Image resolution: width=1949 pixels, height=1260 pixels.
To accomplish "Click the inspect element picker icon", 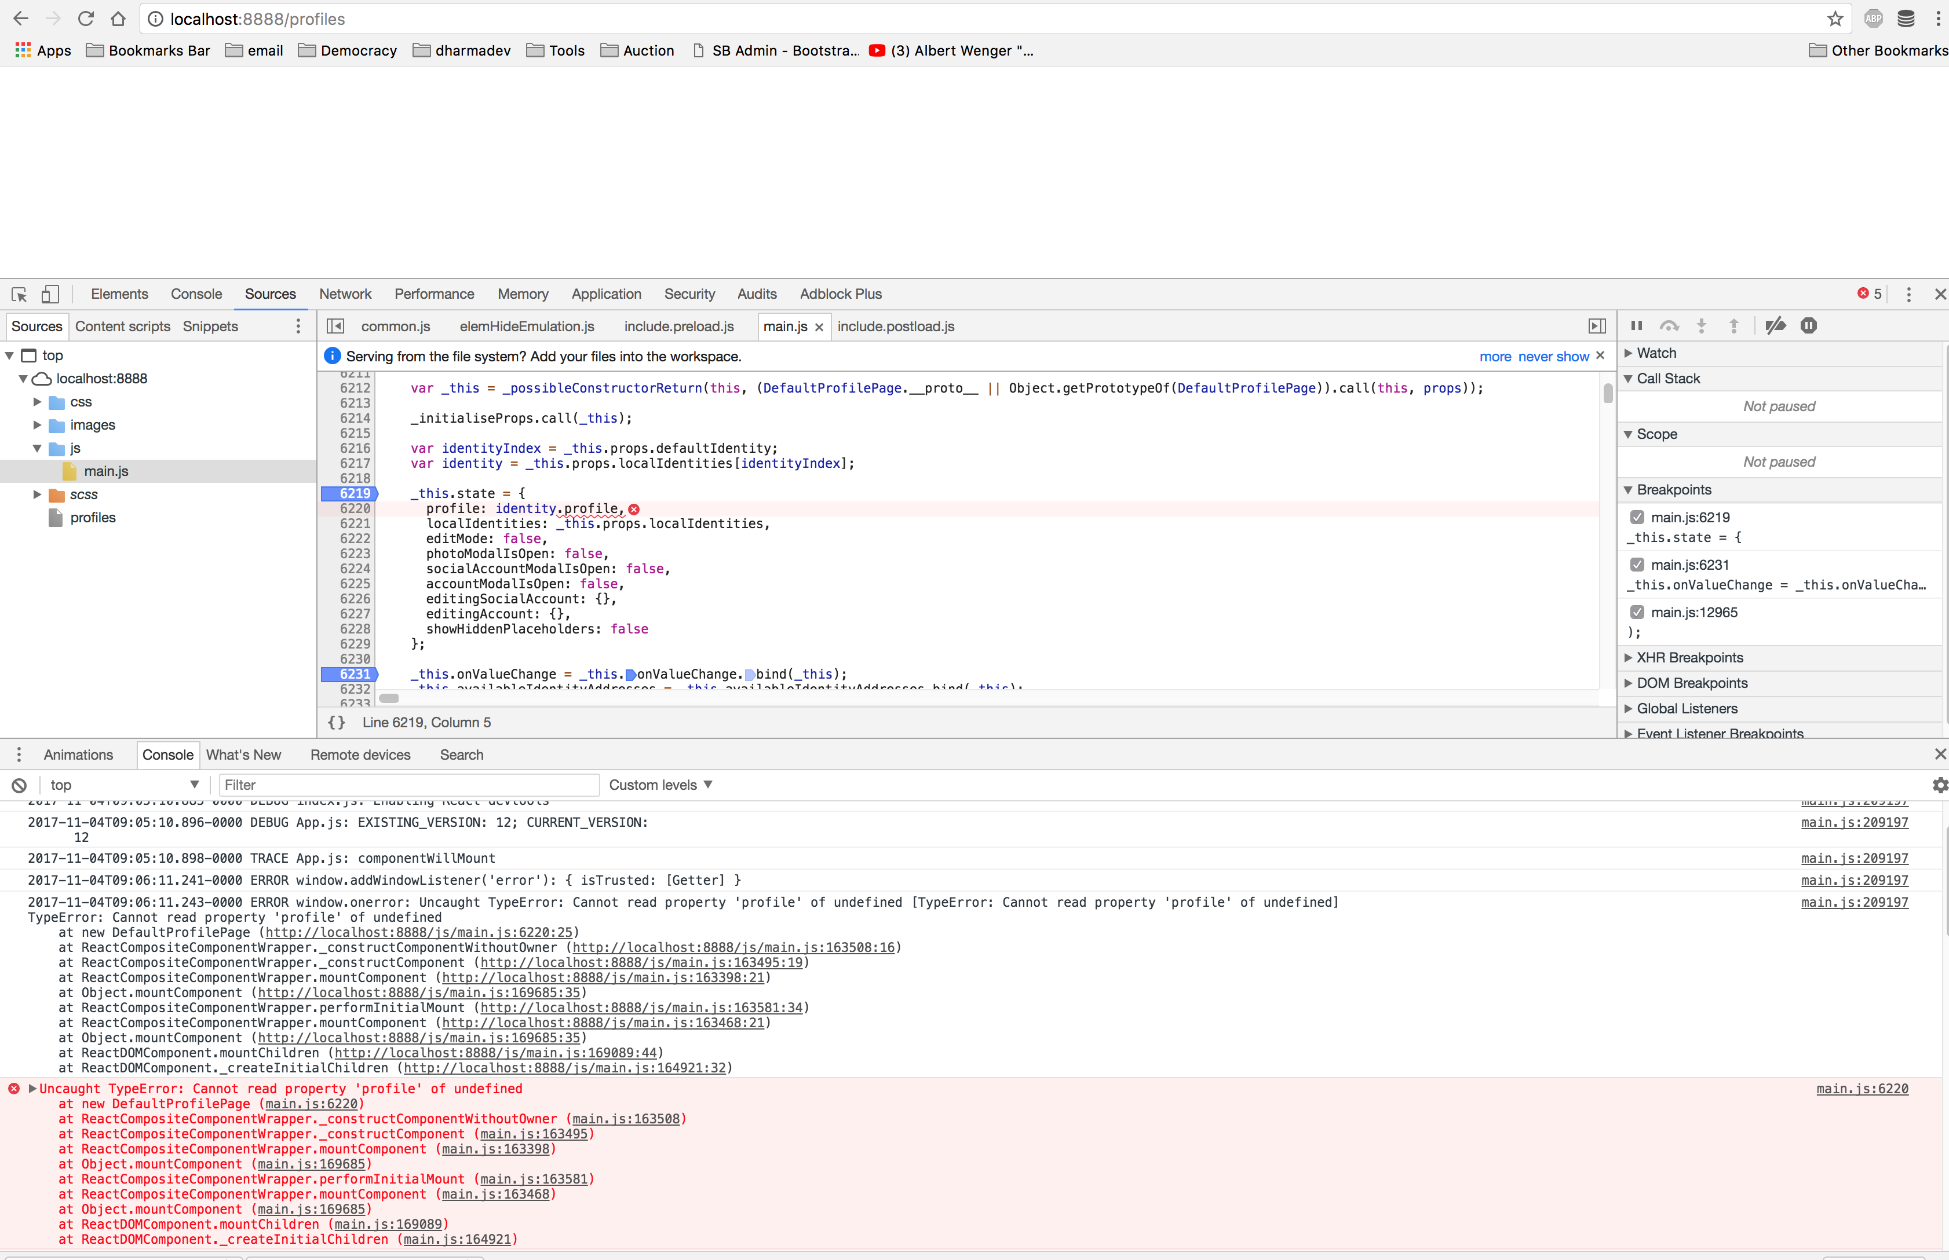I will coord(20,295).
